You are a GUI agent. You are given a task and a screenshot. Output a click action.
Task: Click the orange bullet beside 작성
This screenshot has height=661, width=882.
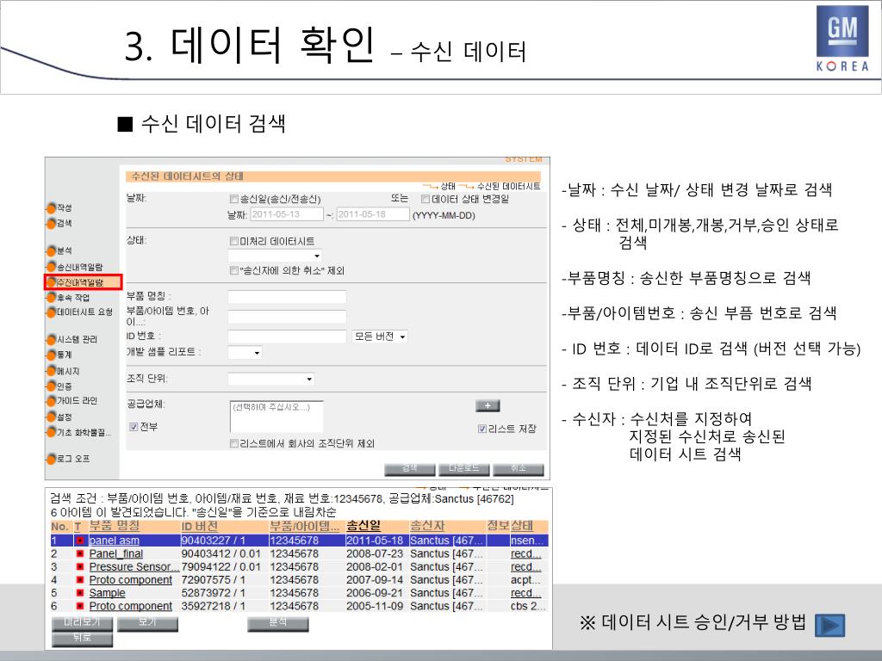(51, 208)
